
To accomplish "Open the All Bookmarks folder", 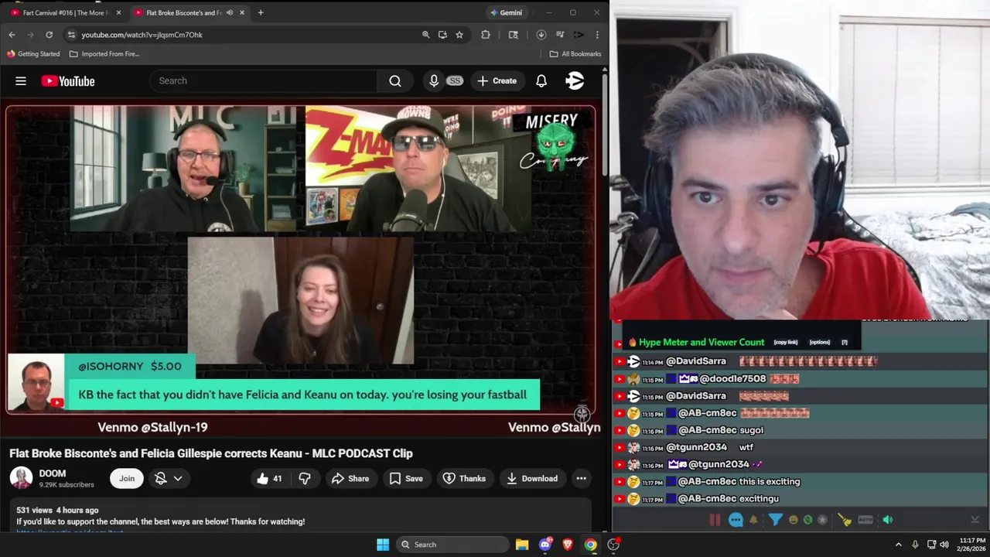I will pyautogui.click(x=575, y=53).
